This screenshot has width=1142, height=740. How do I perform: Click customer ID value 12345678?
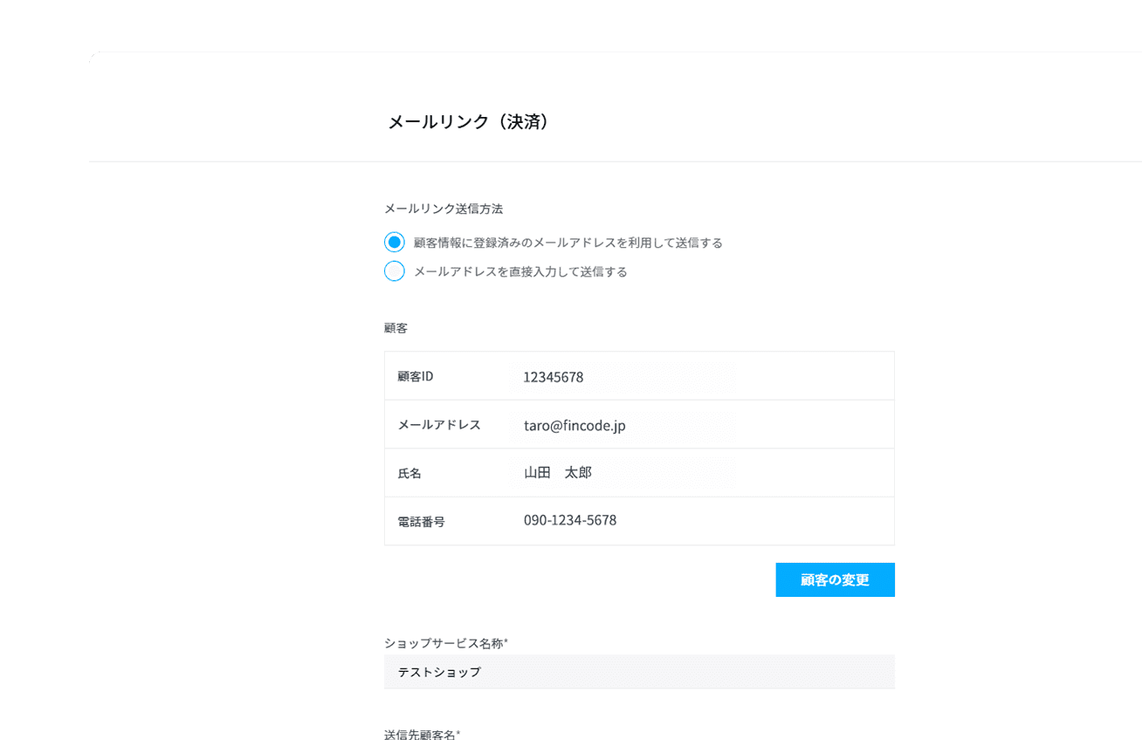click(554, 377)
